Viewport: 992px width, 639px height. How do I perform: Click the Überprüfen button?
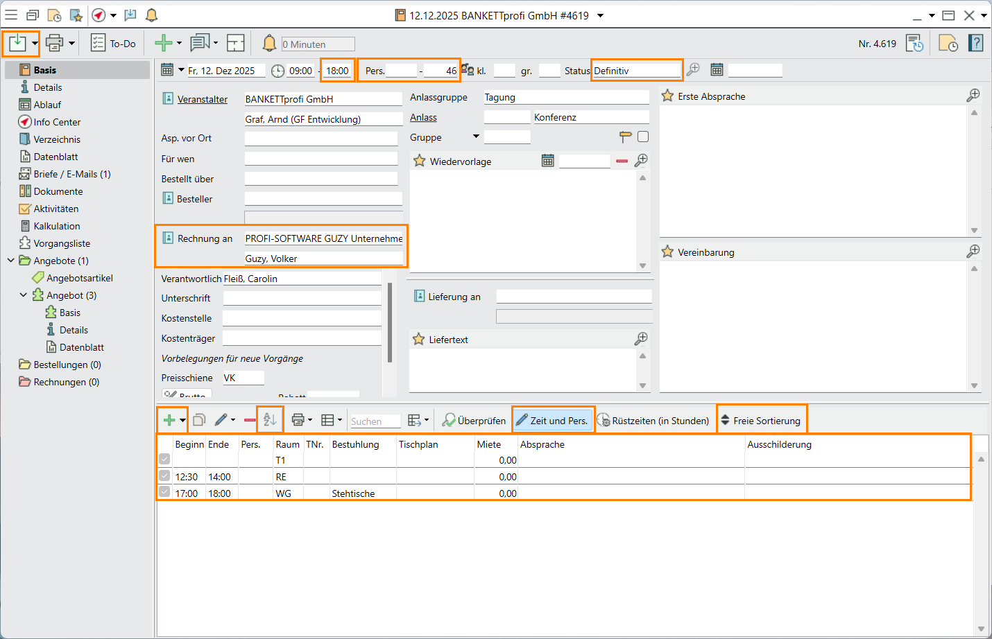point(474,421)
